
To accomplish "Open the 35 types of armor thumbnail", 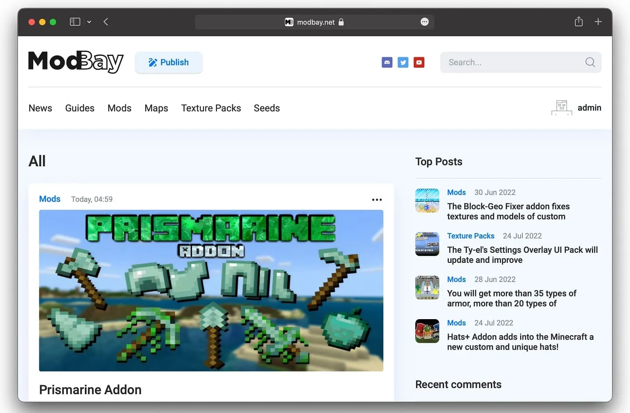I will coord(427,287).
